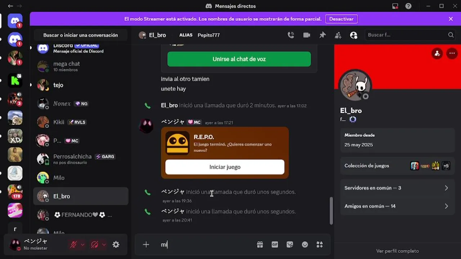Image resolution: width=461 pixels, height=259 pixels.
Task: Open El_bro name in chat header
Action: point(157,35)
